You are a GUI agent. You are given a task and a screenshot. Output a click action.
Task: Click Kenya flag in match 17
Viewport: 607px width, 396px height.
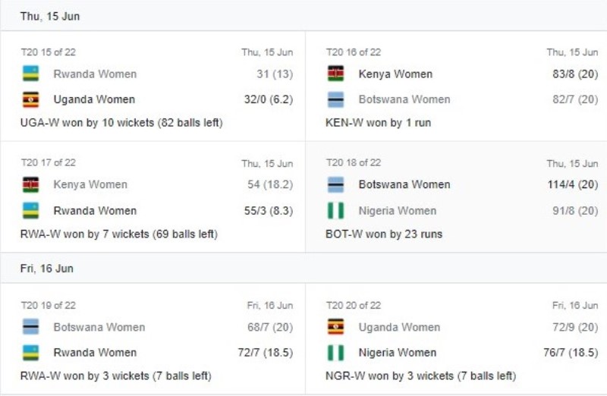(30, 184)
